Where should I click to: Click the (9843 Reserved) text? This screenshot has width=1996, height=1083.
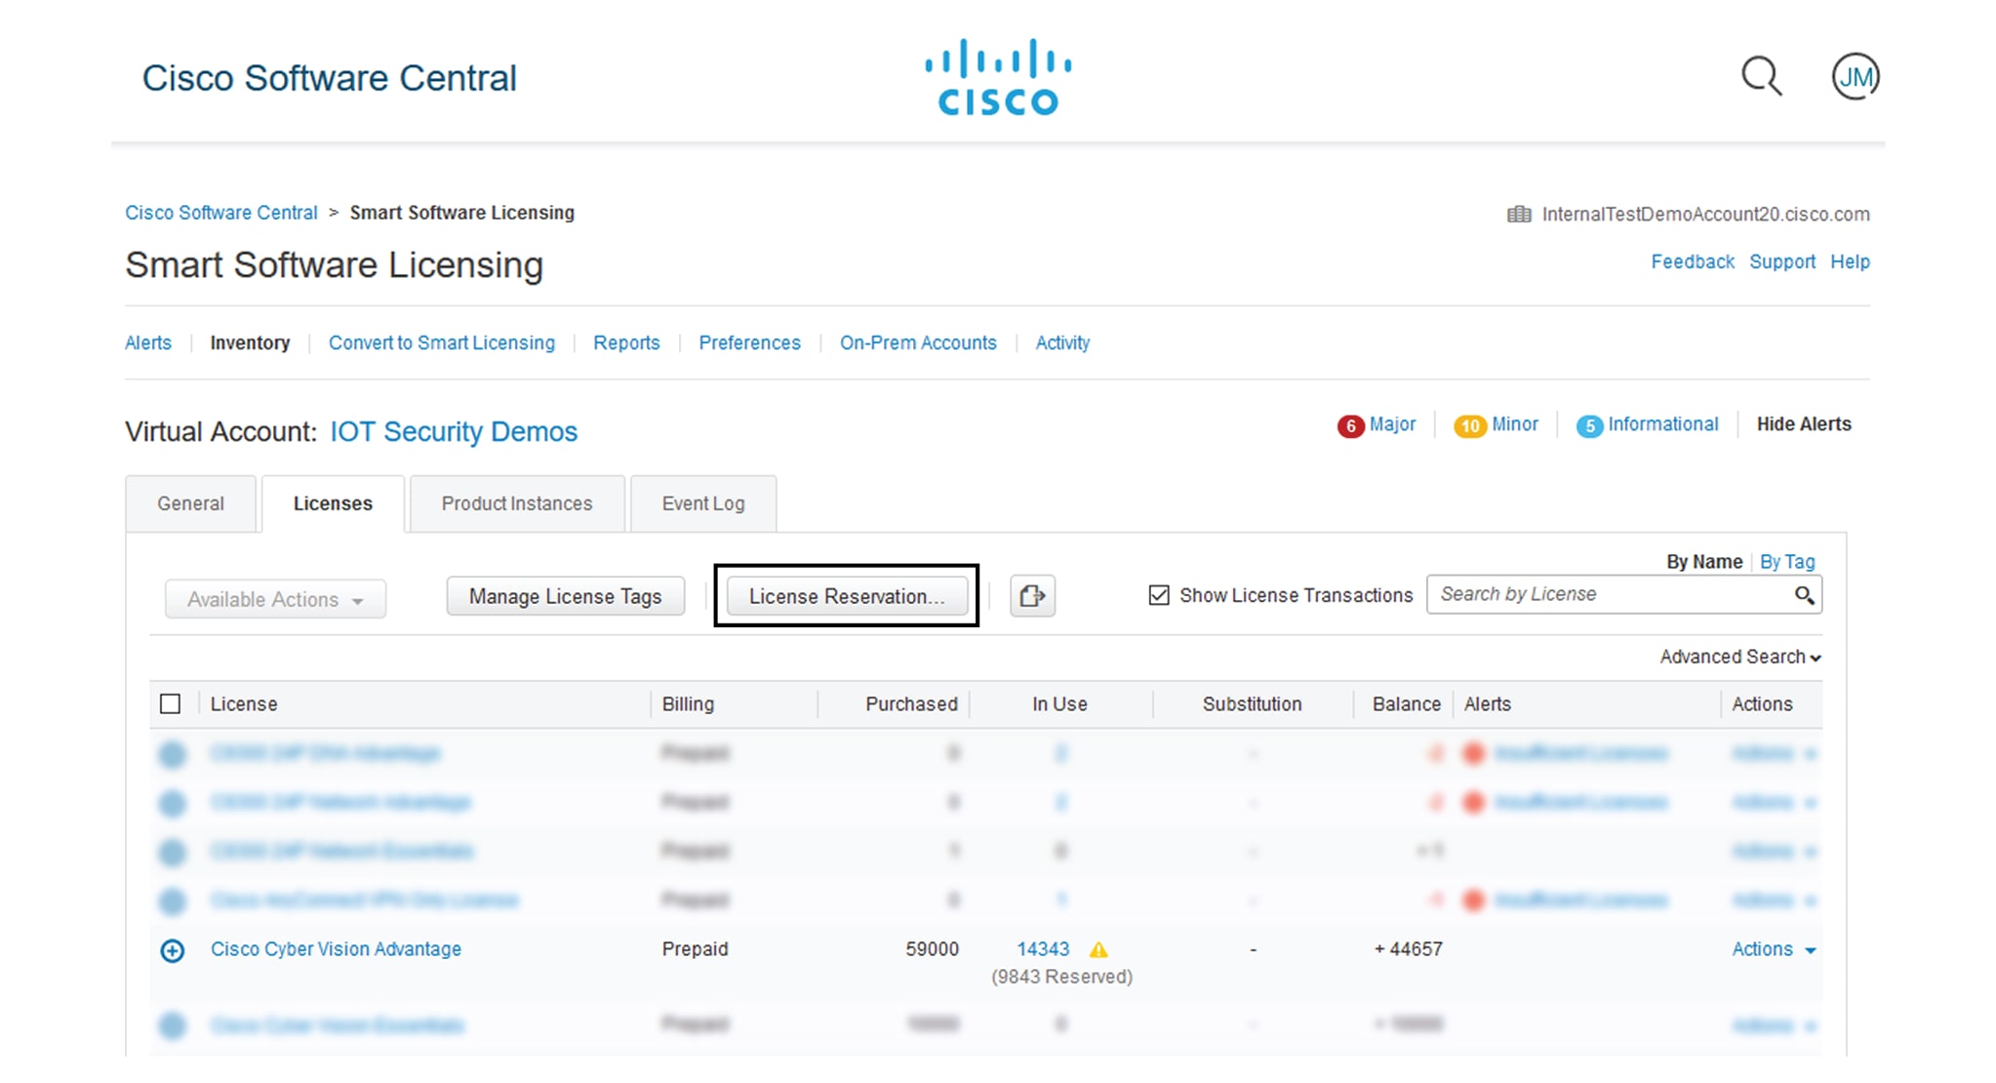pos(1061,977)
